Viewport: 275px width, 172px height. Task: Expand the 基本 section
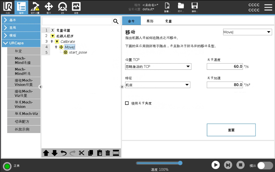pos(21,20)
